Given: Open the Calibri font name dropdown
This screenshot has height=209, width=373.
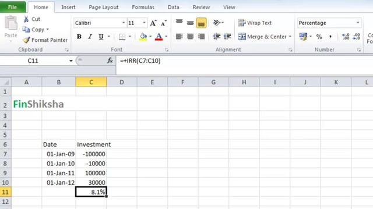Looking at the screenshot, I should [124, 23].
